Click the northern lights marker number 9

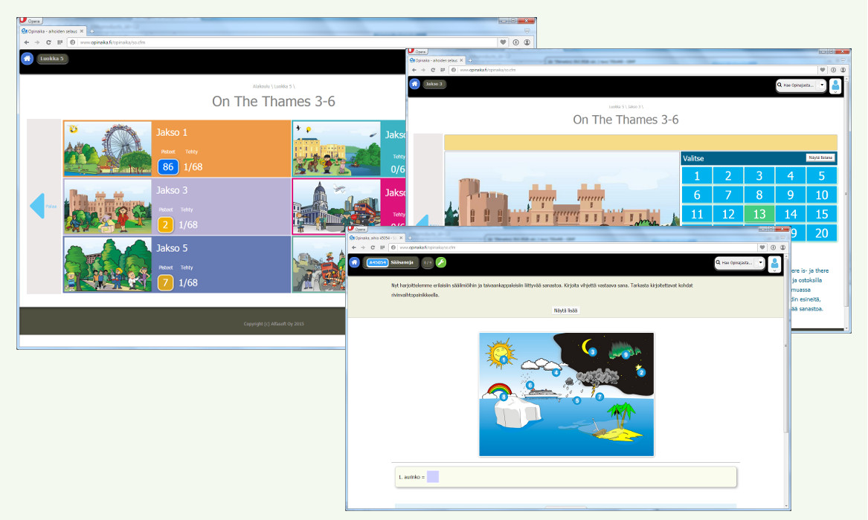[626, 355]
